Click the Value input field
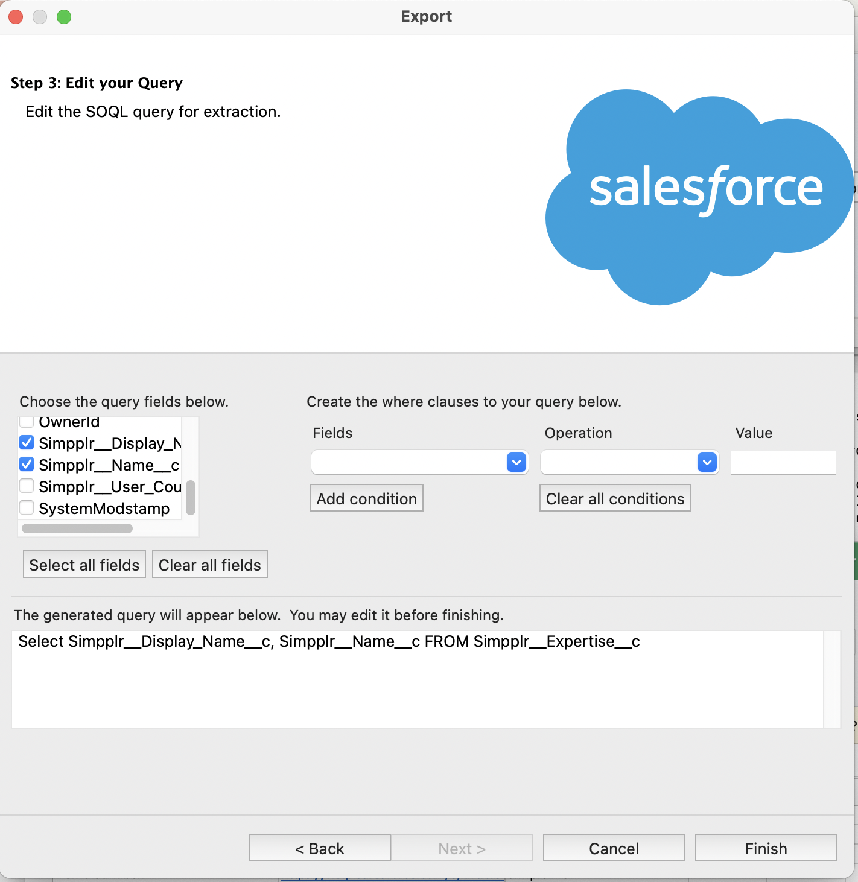 [x=783, y=463]
